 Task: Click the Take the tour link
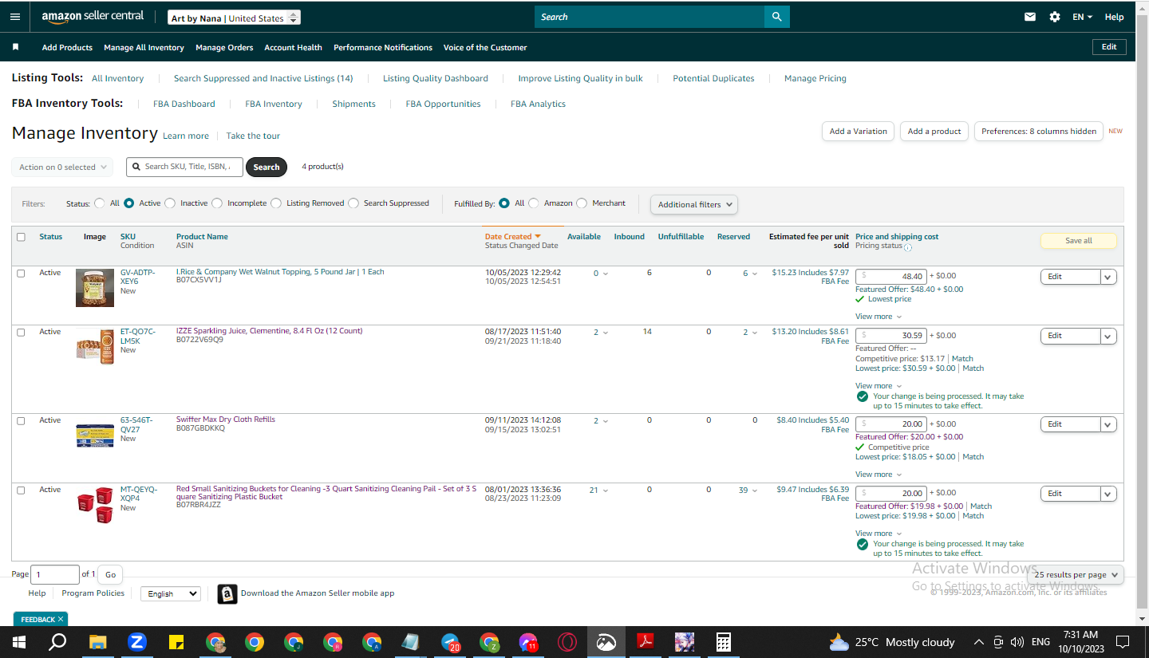253,136
